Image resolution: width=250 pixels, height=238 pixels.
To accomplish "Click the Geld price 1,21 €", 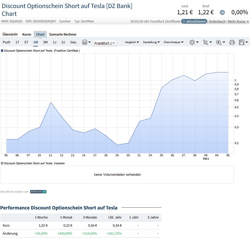I will coord(185,12).
